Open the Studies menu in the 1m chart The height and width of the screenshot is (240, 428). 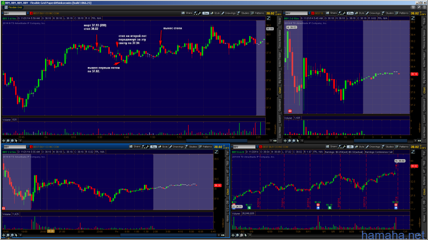pyautogui.click(x=243, y=13)
